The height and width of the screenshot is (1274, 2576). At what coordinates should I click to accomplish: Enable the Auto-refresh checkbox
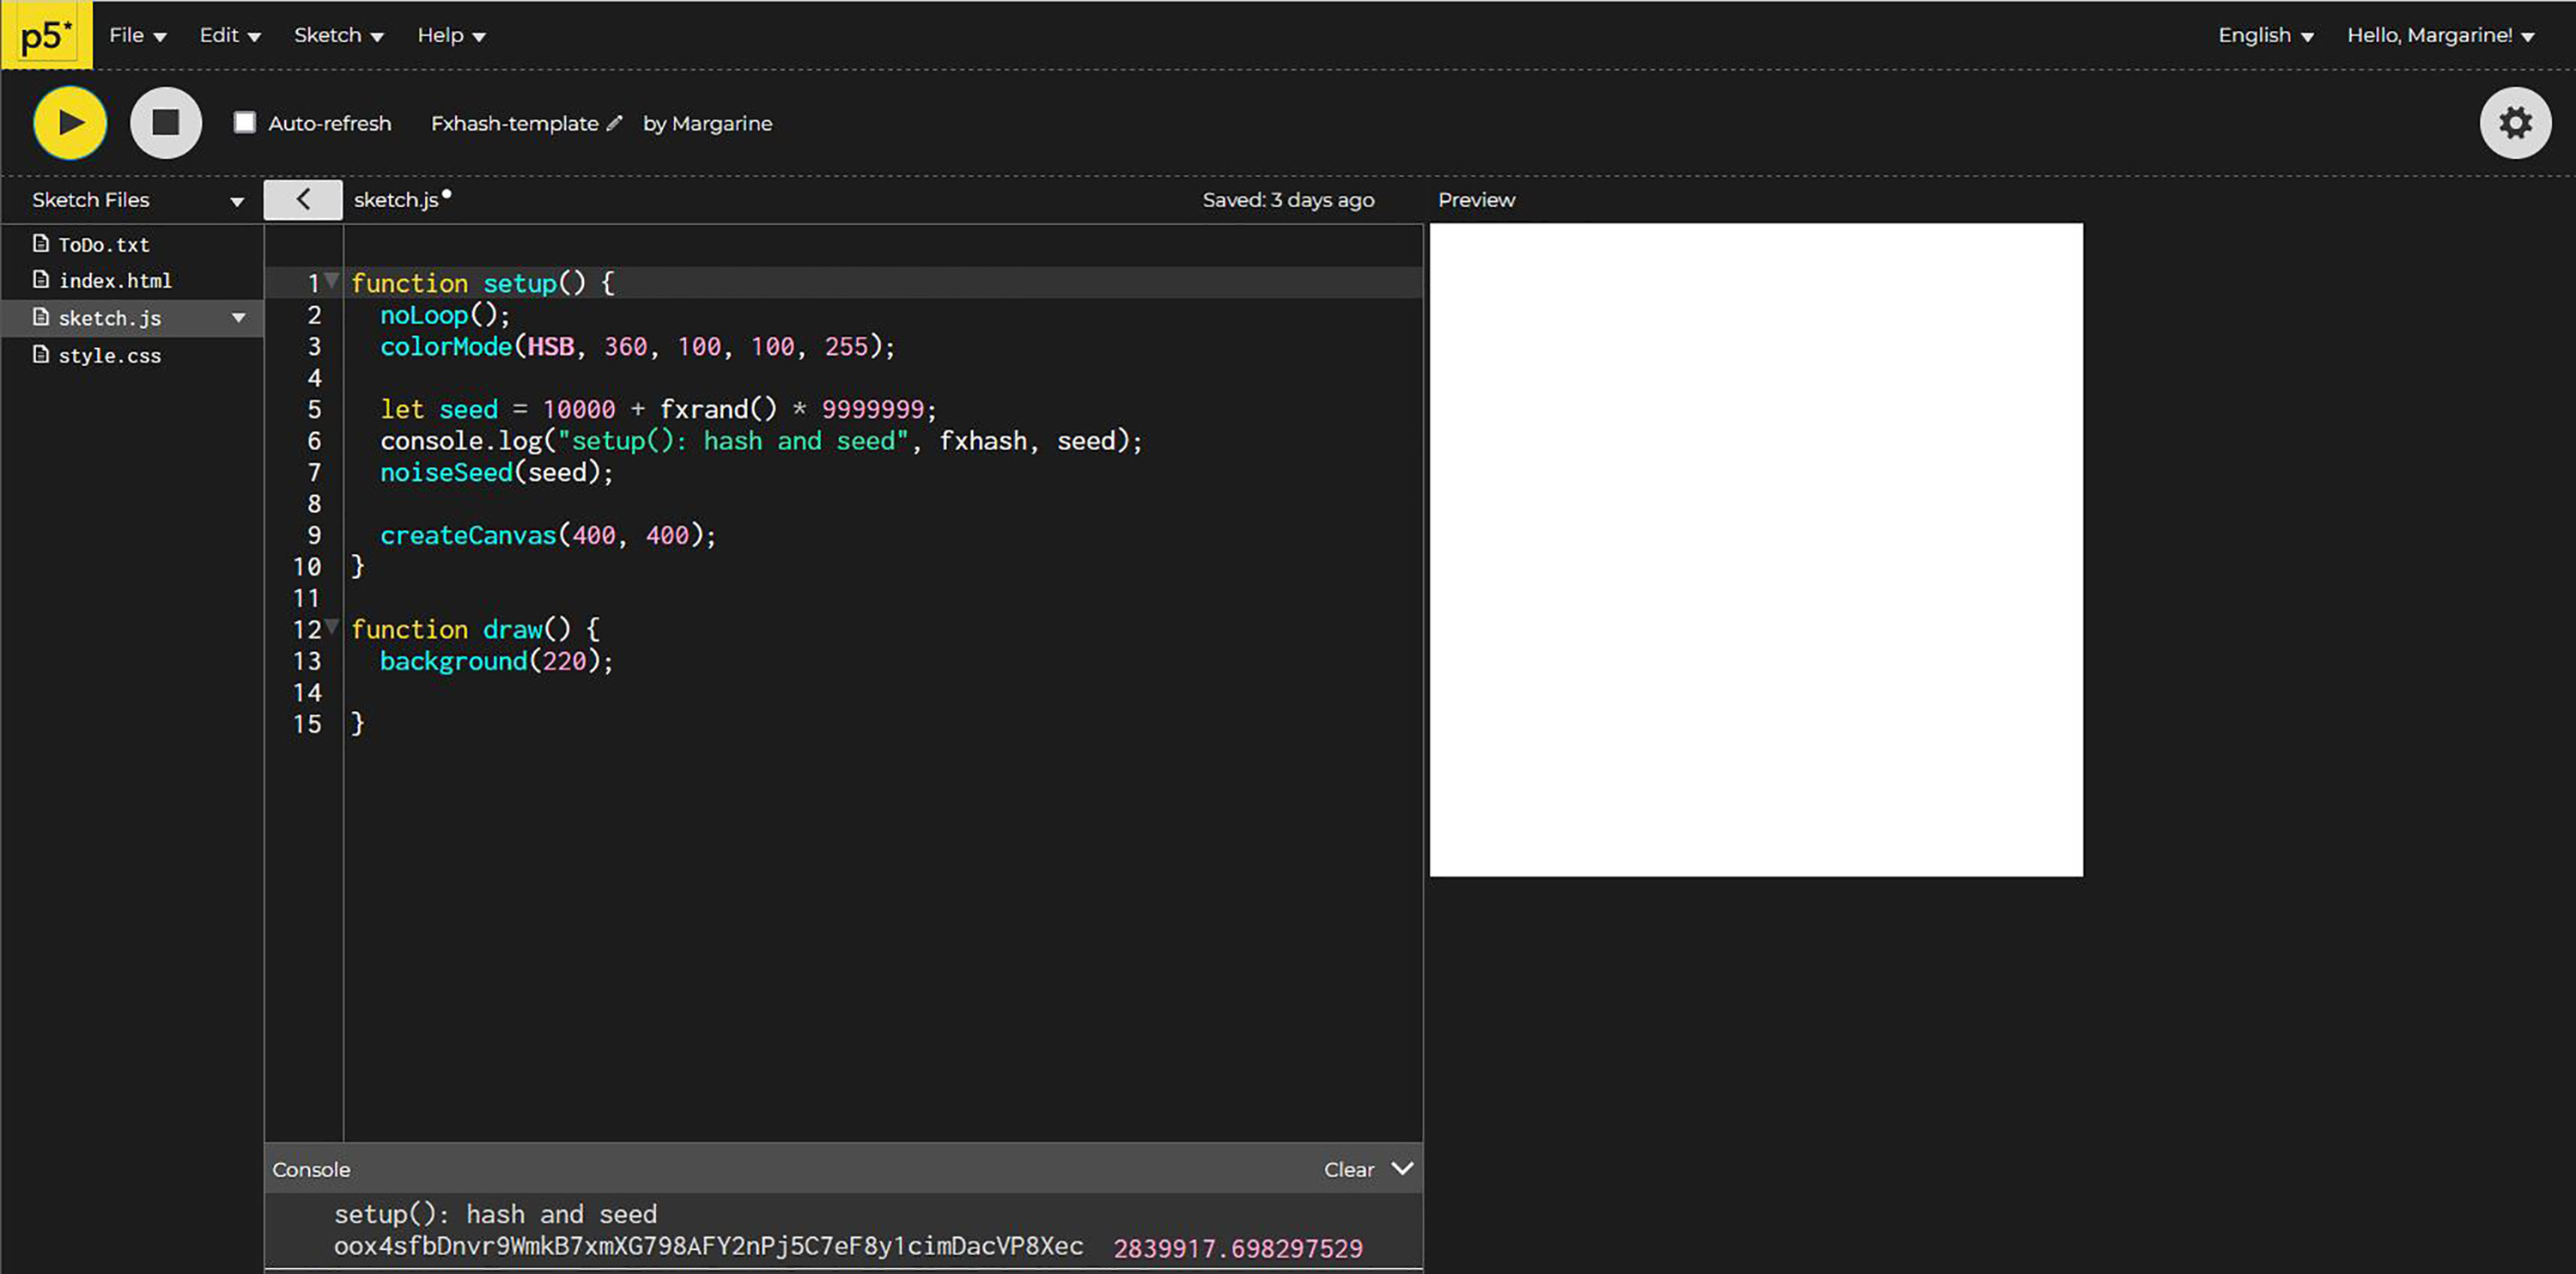tap(245, 122)
